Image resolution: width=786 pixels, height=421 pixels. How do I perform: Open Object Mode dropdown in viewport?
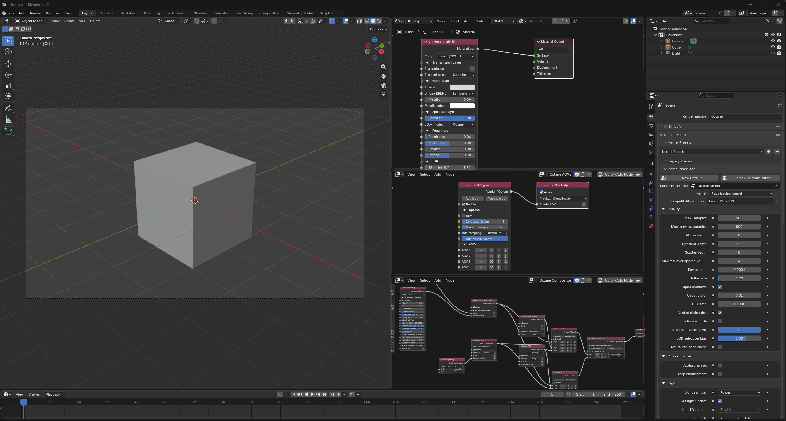31,21
